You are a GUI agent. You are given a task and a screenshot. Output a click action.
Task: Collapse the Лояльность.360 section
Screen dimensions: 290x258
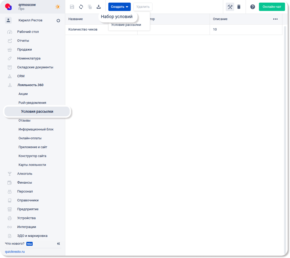point(30,85)
